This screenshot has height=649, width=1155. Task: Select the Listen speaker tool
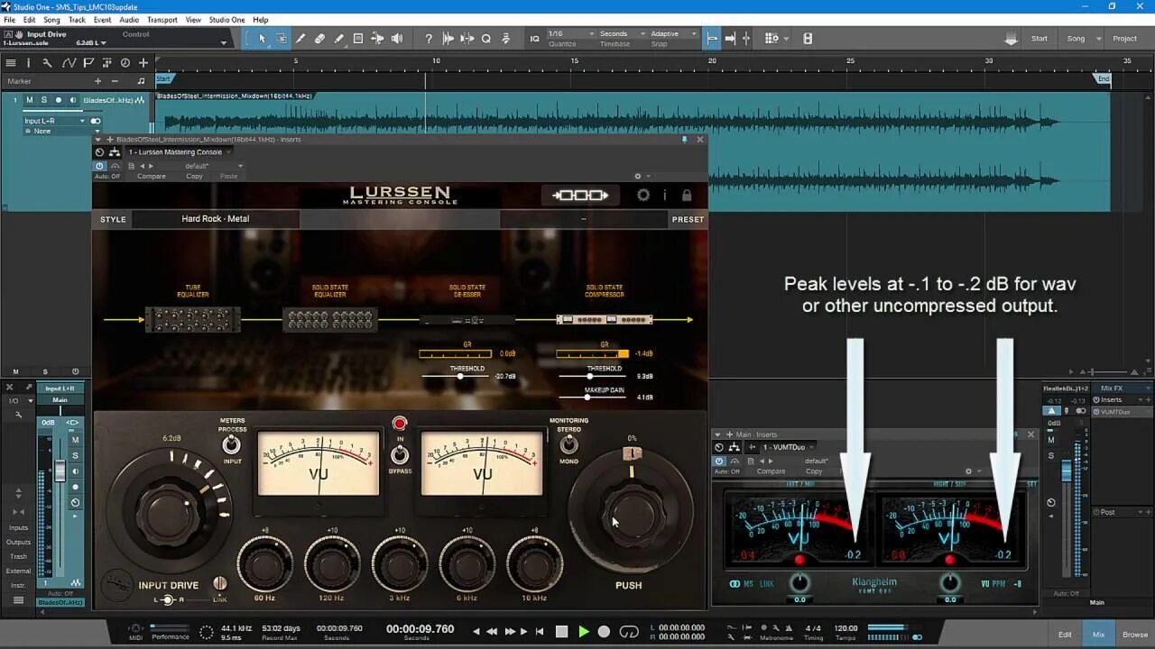[397, 39]
